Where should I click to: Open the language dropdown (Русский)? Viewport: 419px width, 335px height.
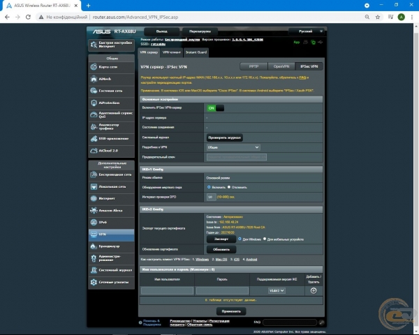[307, 31]
